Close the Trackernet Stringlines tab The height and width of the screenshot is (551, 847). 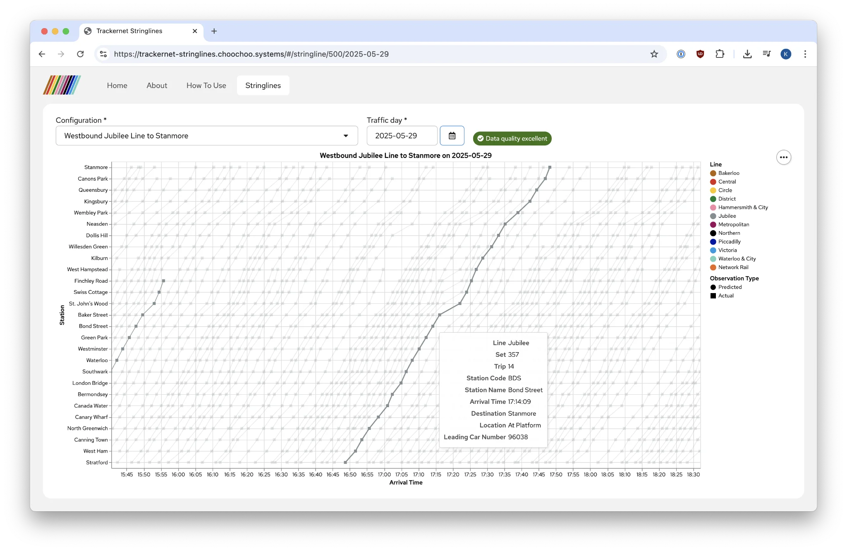pyautogui.click(x=195, y=31)
